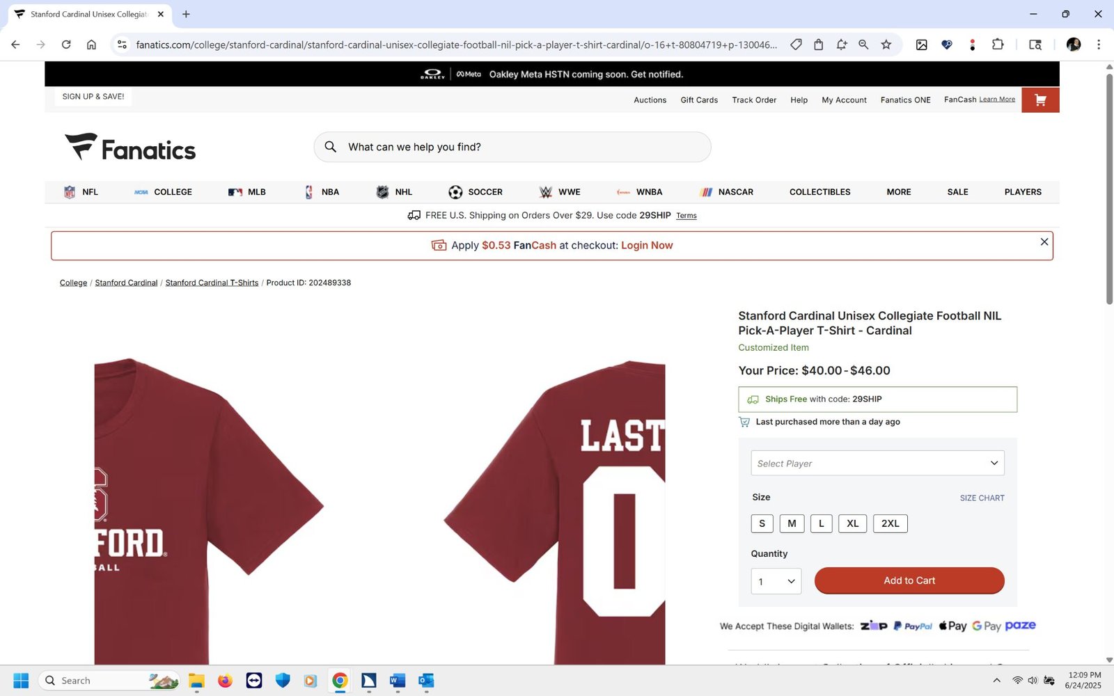Go to browser home page

(91, 45)
